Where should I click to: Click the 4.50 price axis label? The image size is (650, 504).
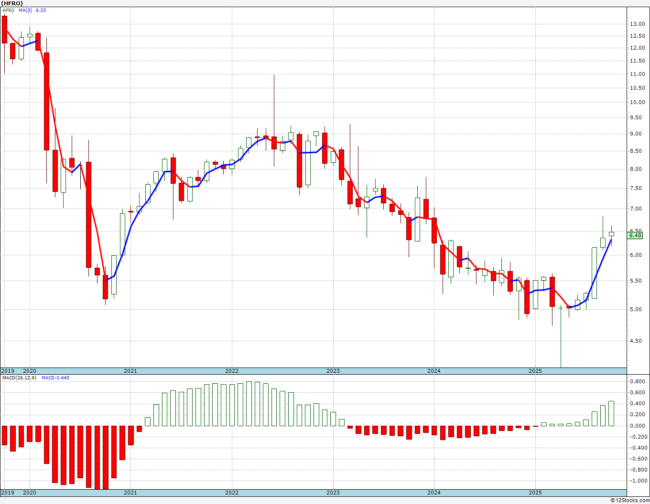tap(636, 341)
